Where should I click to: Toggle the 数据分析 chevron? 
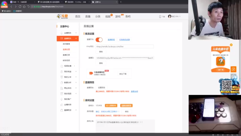click(x=76, y=83)
